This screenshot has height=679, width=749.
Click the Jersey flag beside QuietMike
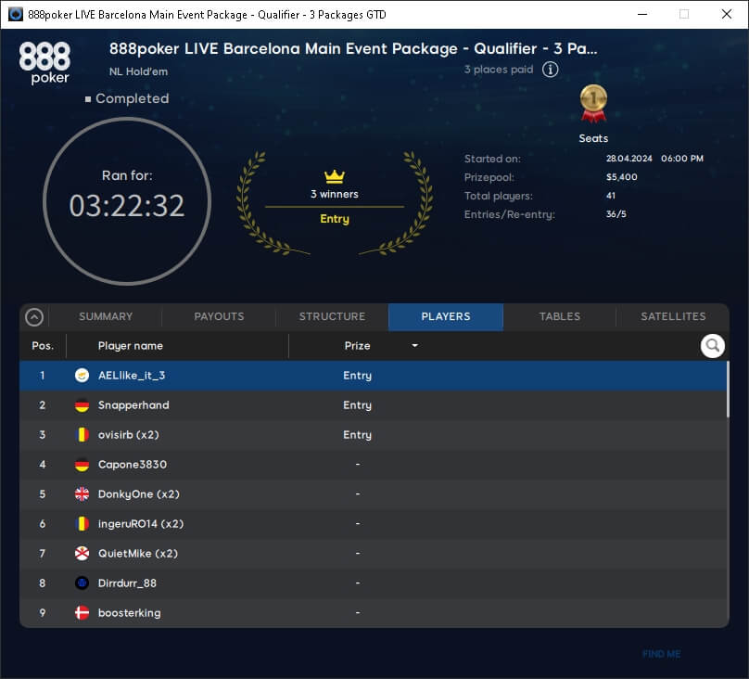coord(83,554)
